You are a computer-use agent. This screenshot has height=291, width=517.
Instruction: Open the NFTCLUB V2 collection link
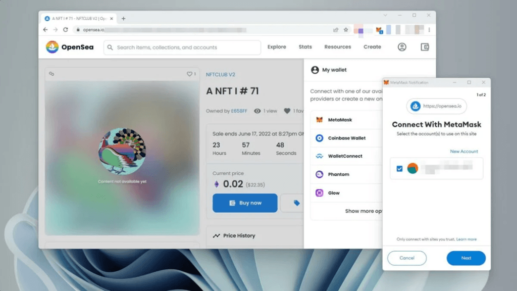[221, 75]
